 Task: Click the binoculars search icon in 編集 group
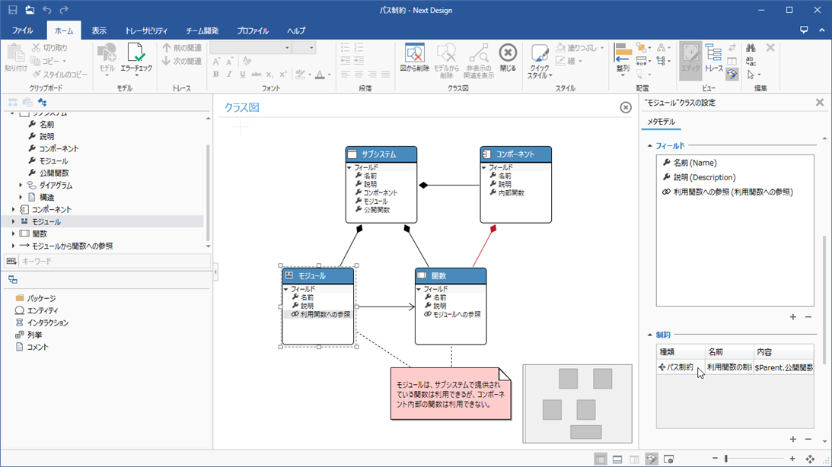751,48
